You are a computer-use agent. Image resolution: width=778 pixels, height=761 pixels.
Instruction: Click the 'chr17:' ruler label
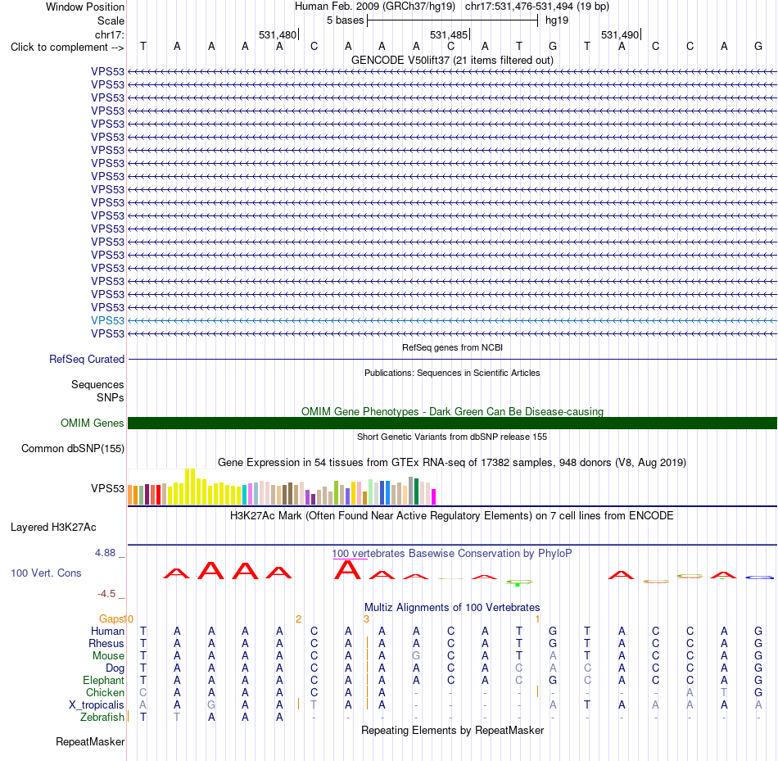[109, 34]
